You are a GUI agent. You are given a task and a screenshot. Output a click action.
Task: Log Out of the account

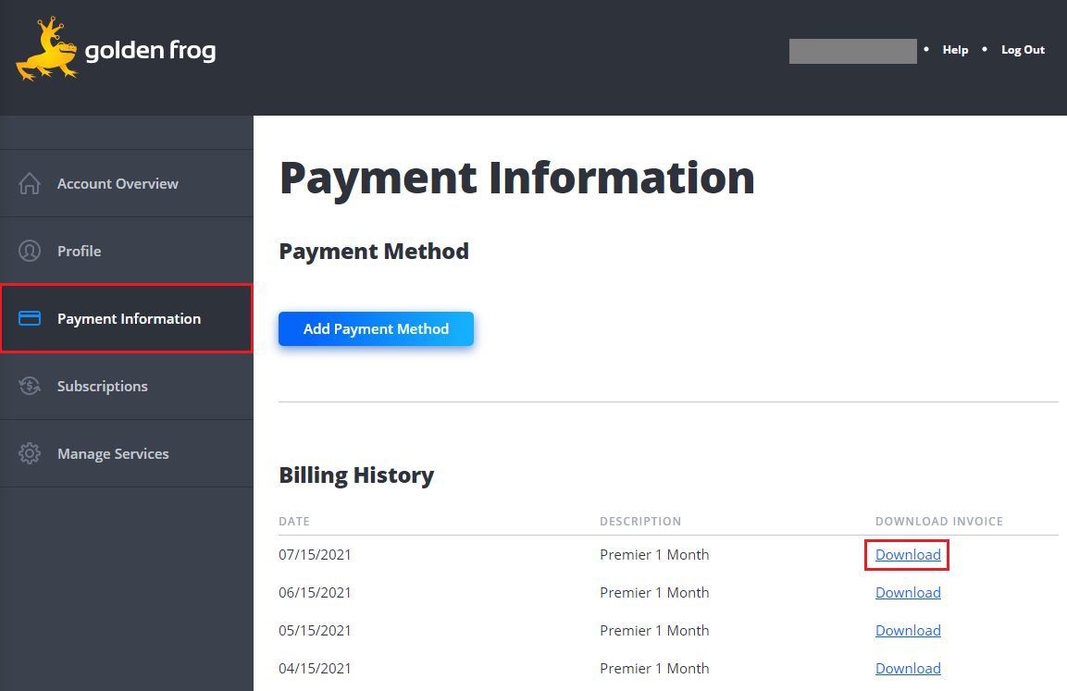(1023, 50)
